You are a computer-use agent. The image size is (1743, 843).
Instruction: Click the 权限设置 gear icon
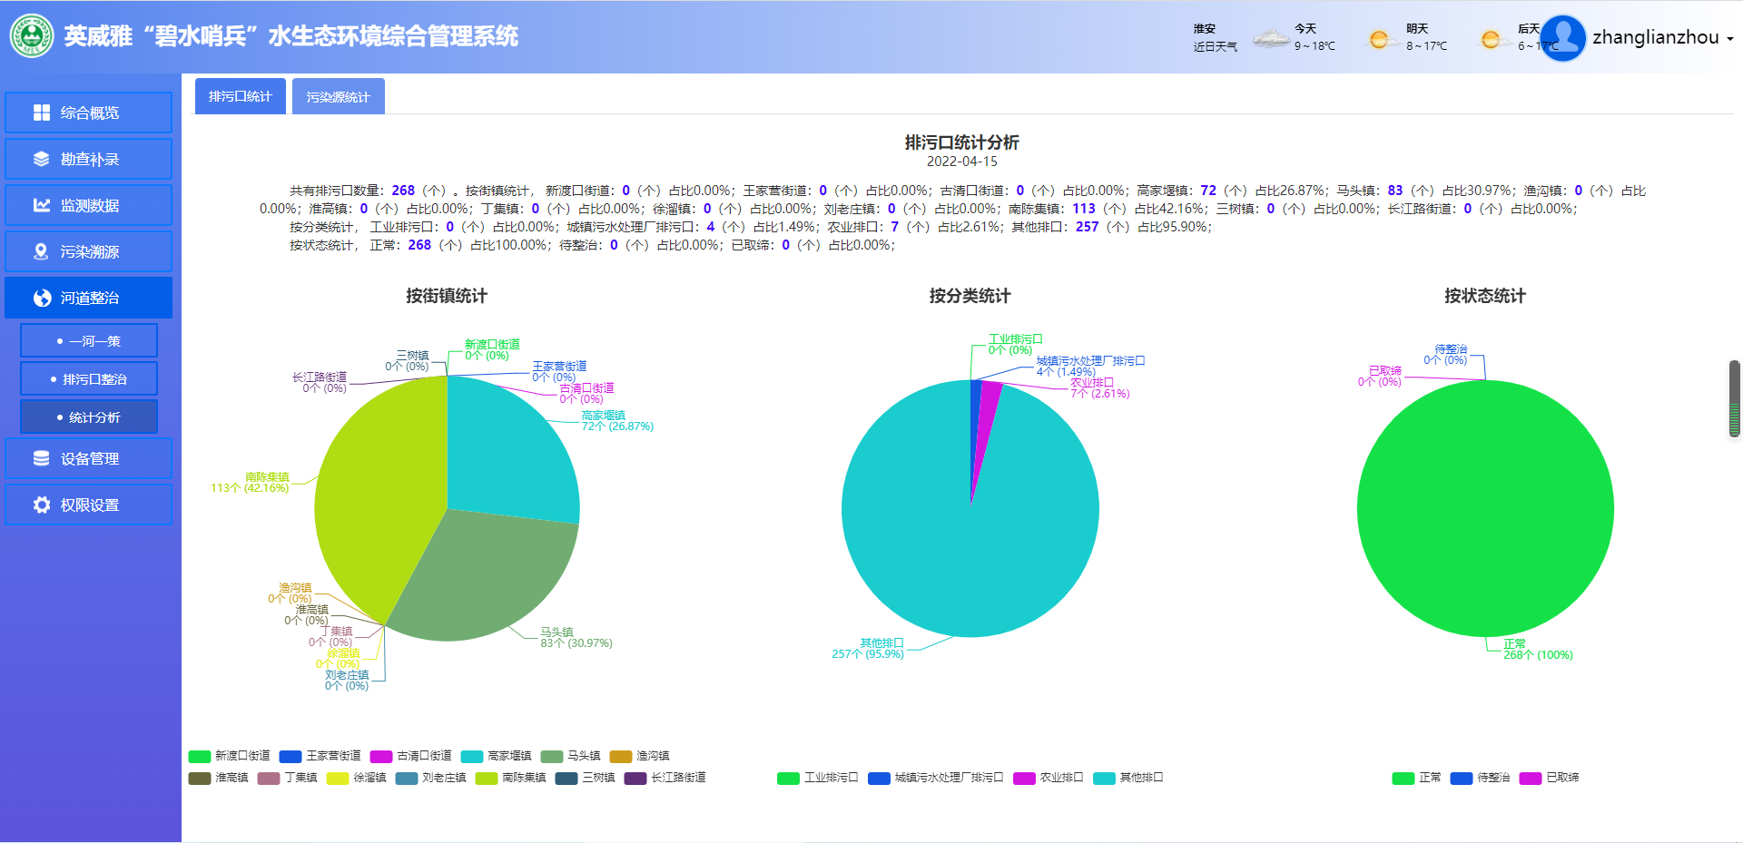pos(42,505)
